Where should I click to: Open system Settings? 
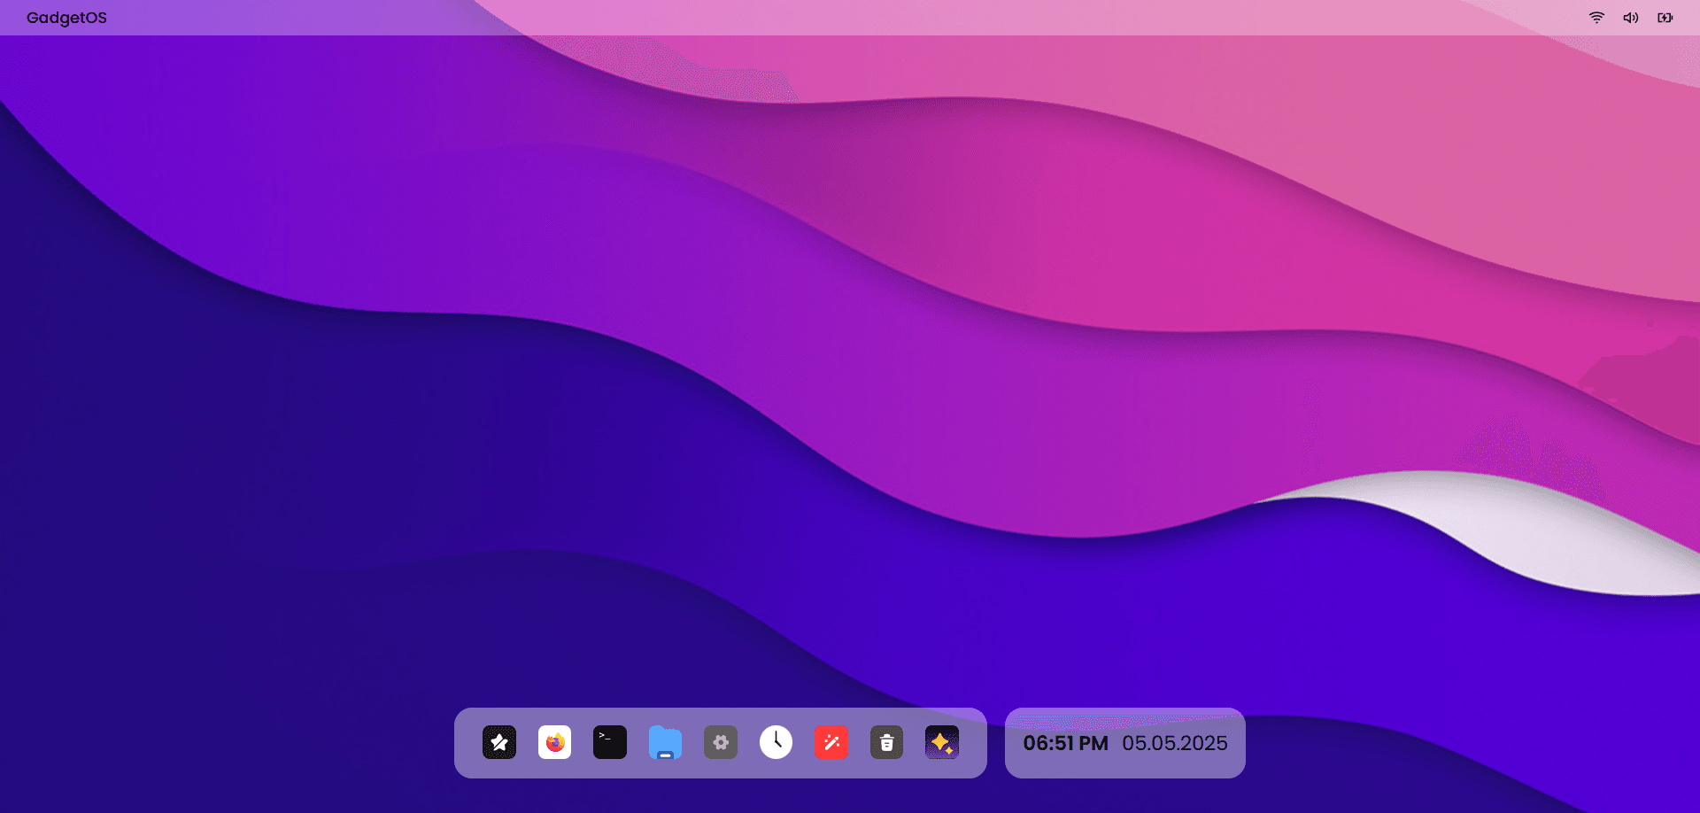[x=721, y=743]
